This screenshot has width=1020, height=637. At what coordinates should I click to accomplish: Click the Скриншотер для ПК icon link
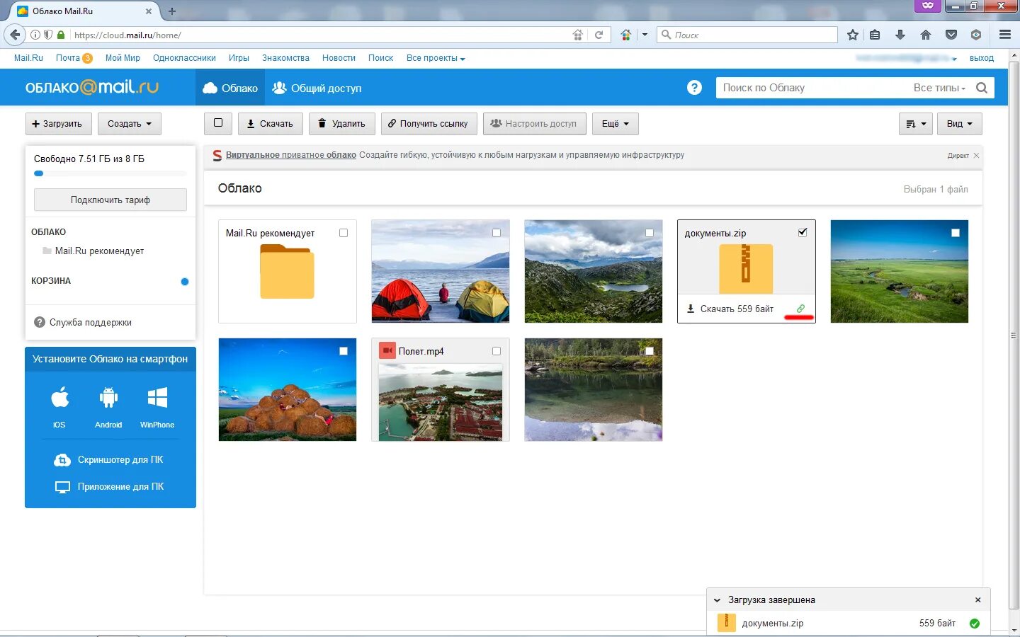pyautogui.click(x=62, y=460)
